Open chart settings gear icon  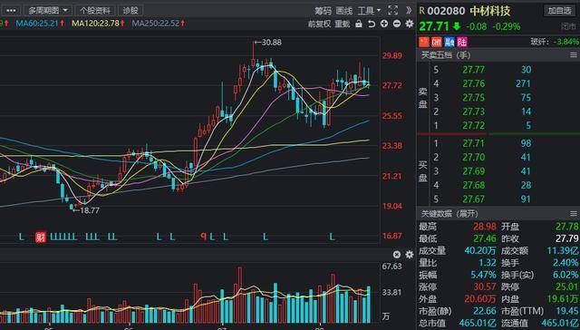(x=410, y=24)
